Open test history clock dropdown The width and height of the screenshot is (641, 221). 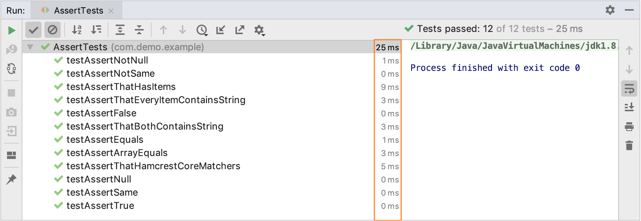coord(202,30)
